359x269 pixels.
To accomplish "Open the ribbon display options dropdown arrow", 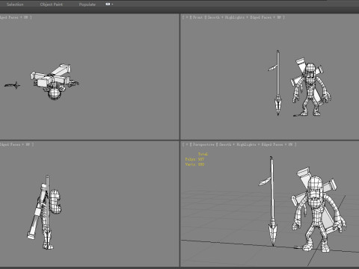I will pyautogui.click(x=112, y=4).
